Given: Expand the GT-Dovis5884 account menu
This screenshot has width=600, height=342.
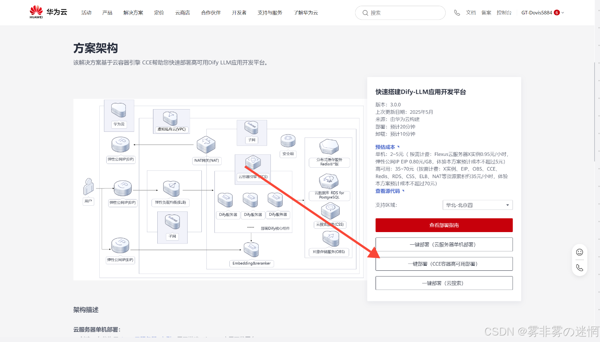Looking at the screenshot, I should click(542, 13).
